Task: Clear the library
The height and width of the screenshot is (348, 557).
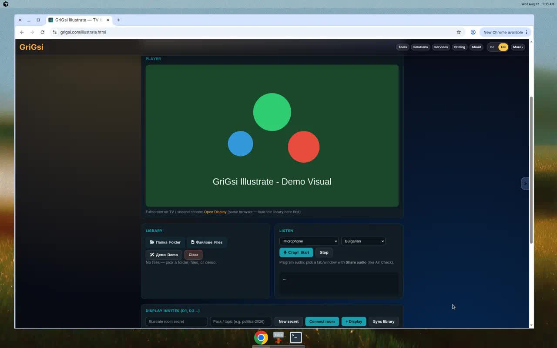Action: [193, 255]
